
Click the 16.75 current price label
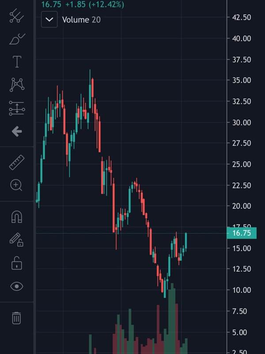point(242,233)
